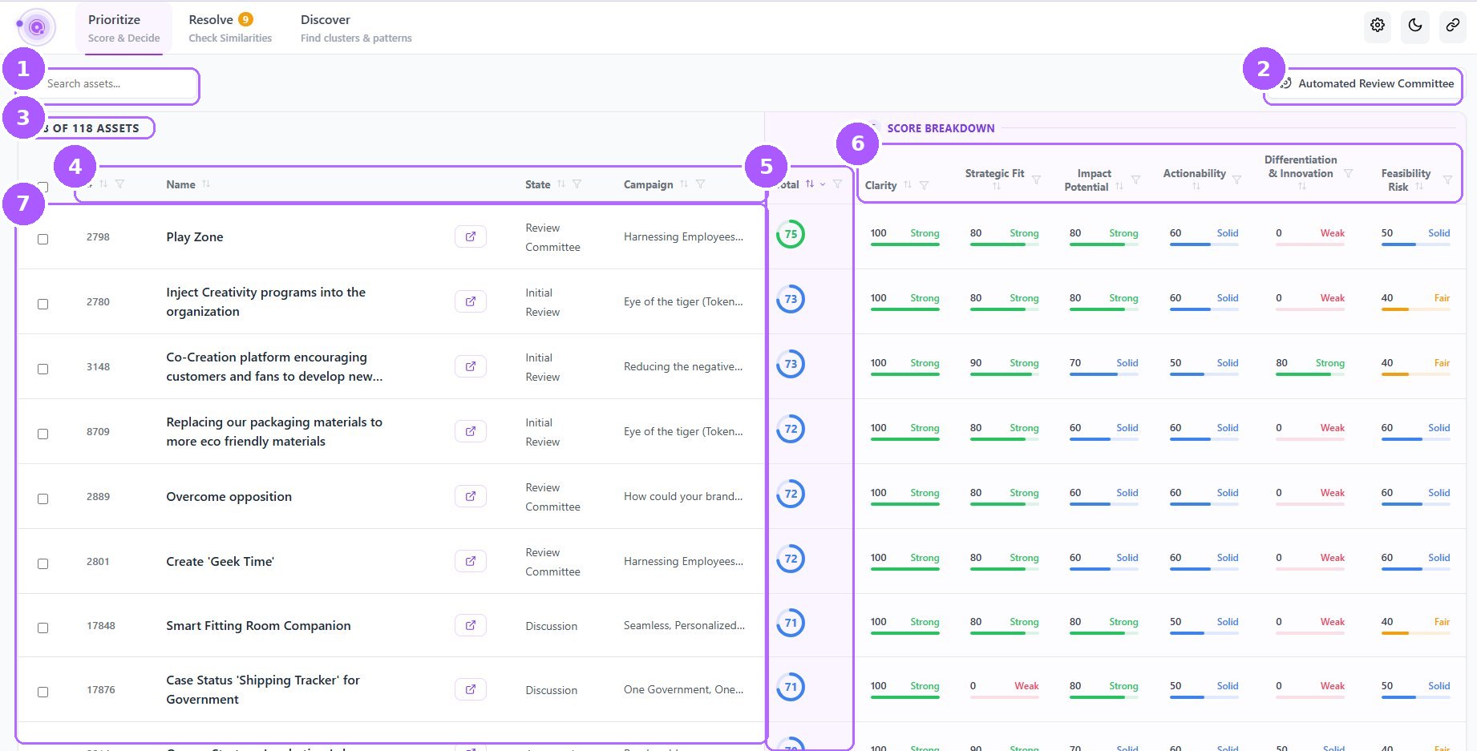Image resolution: width=1477 pixels, height=751 pixels.
Task: Click the app logo icon
Action: (x=36, y=27)
